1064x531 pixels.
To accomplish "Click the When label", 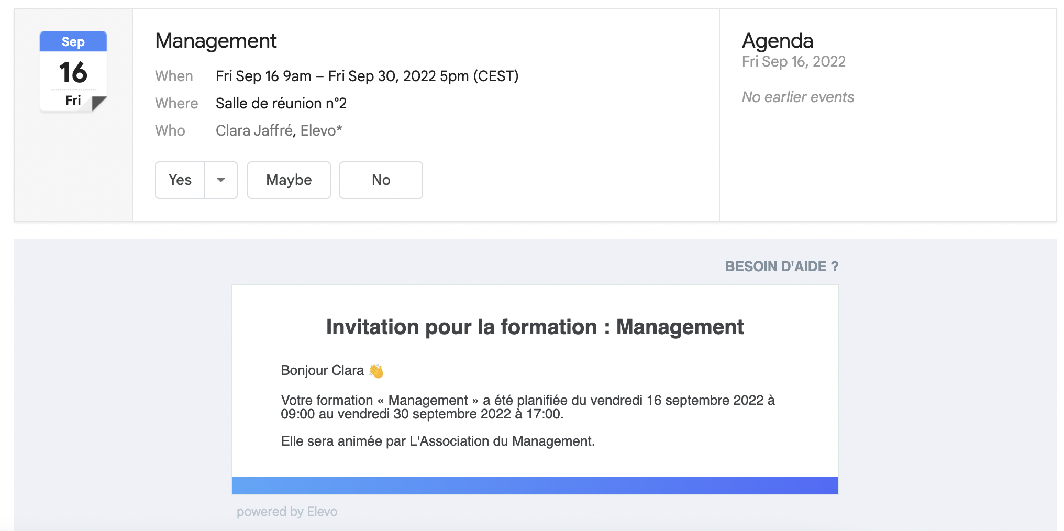I will pos(174,76).
